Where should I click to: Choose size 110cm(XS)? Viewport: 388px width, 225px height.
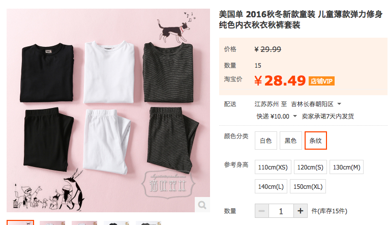(273, 167)
